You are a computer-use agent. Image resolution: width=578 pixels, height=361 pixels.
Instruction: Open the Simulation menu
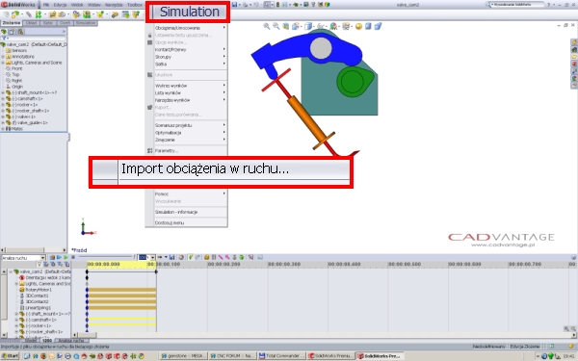[188, 12]
